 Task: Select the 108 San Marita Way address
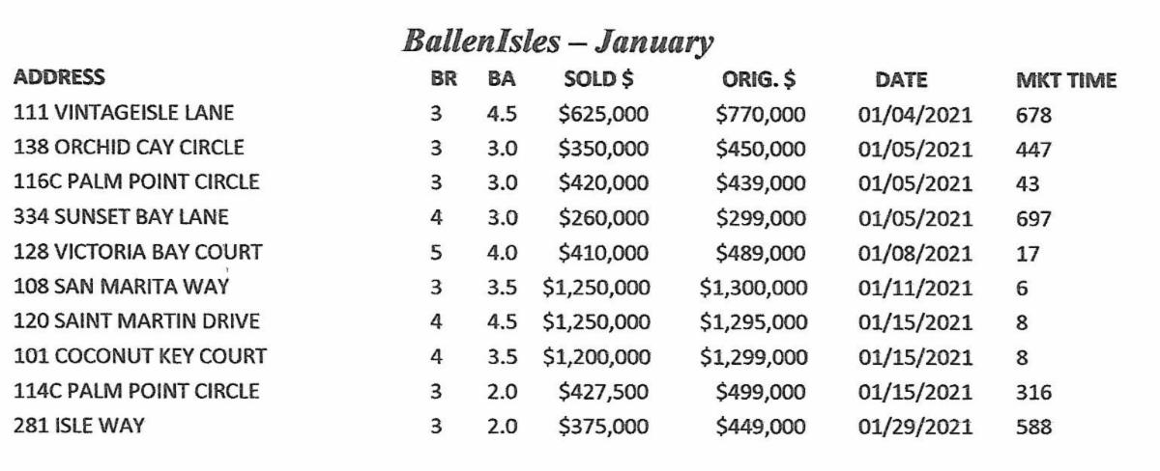coord(121,287)
